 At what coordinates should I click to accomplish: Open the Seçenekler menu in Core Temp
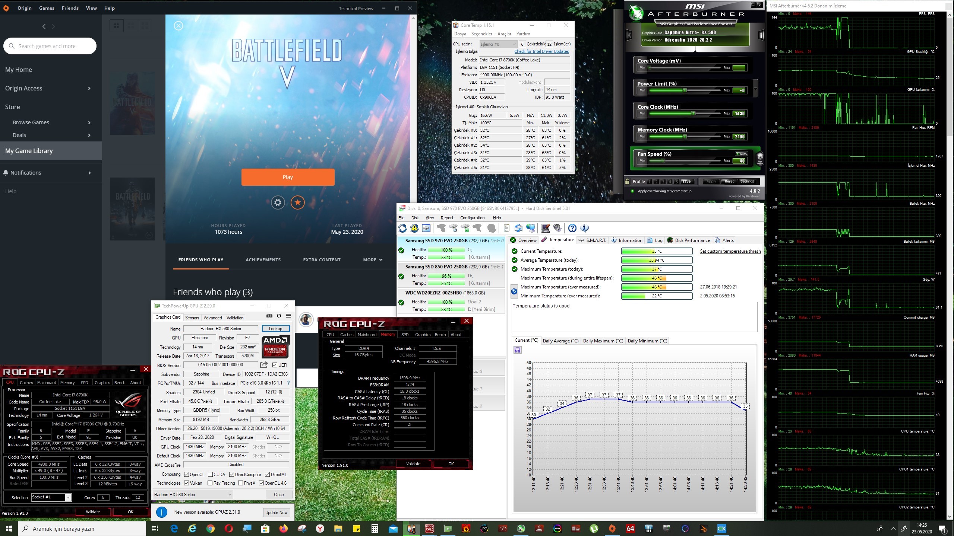(x=481, y=34)
